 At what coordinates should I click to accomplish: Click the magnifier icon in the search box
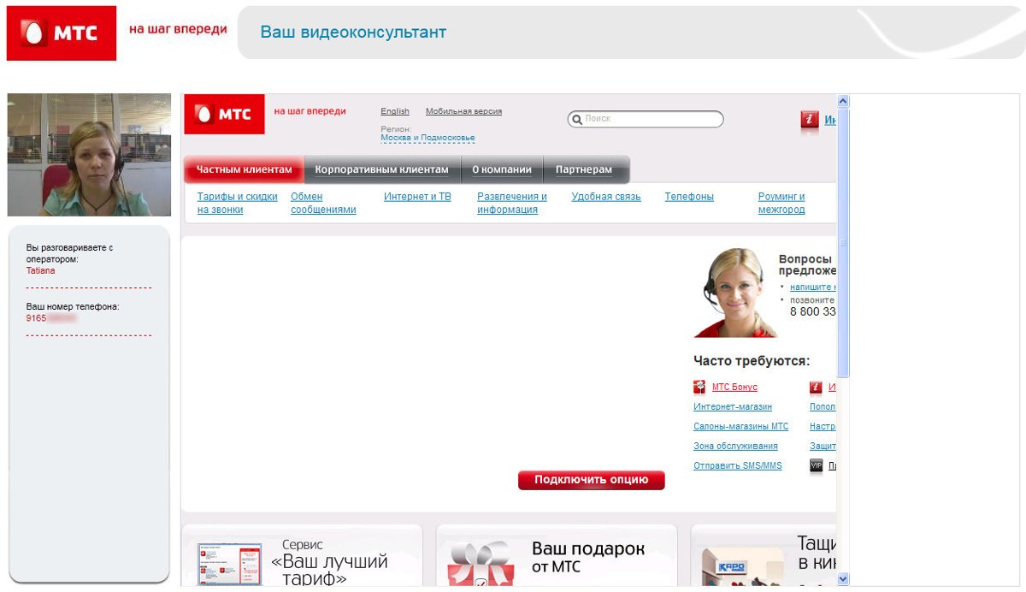[x=577, y=120]
